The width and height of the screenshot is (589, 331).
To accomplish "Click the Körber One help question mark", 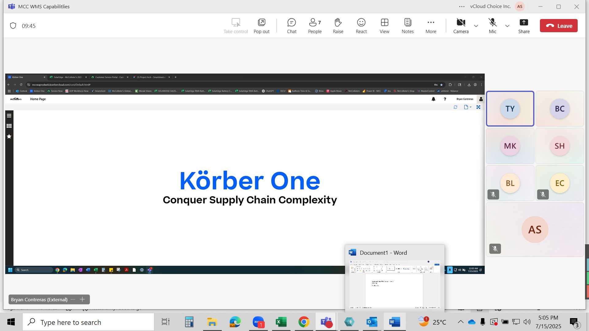I will point(445,99).
